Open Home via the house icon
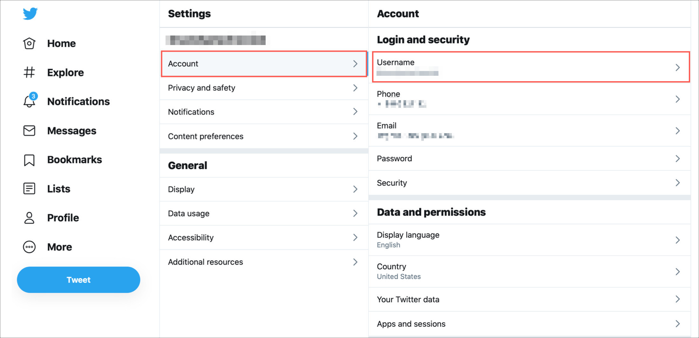This screenshot has width=699, height=338. tap(29, 43)
